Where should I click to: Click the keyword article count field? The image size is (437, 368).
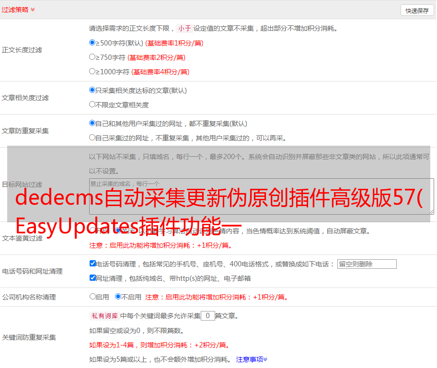tap(207, 316)
